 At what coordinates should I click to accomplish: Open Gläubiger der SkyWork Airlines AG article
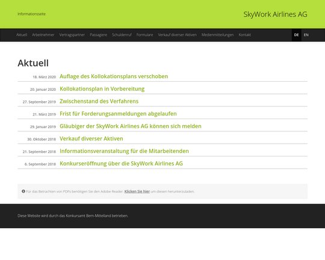[131, 126]
